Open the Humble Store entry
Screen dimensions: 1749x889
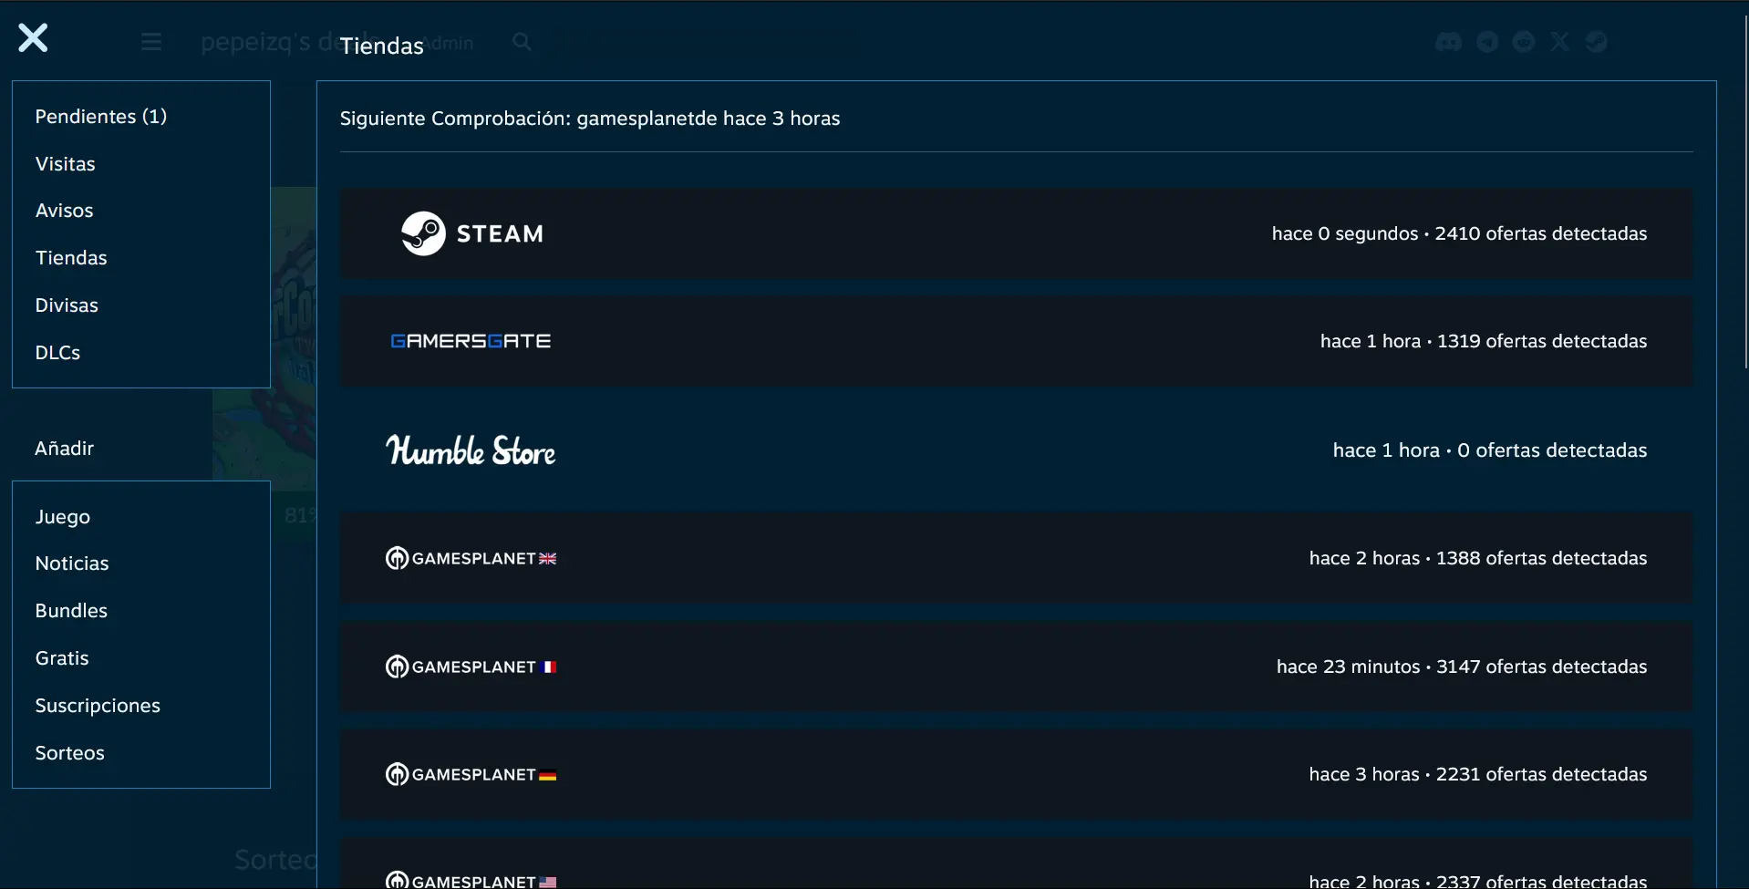471,450
